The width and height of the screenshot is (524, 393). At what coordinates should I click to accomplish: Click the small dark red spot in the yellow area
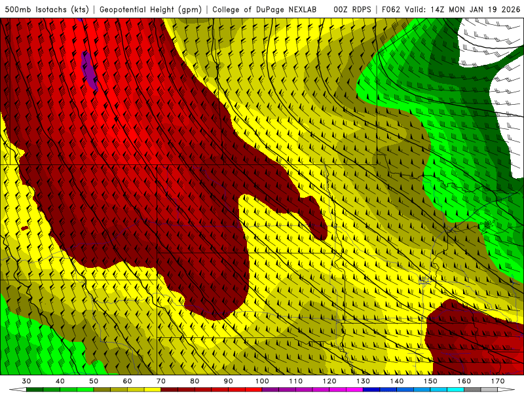pyautogui.click(x=25, y=228)
